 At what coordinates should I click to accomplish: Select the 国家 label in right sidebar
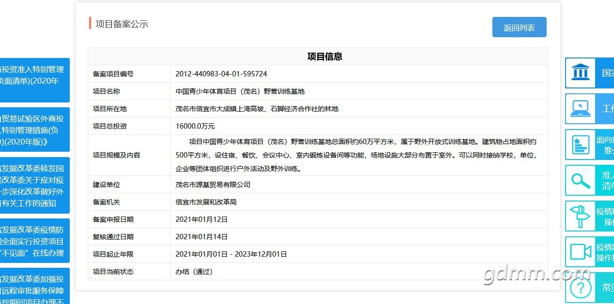608,73
